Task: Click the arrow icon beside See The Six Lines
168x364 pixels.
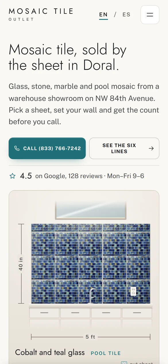Action: click(x=151, y=148)
